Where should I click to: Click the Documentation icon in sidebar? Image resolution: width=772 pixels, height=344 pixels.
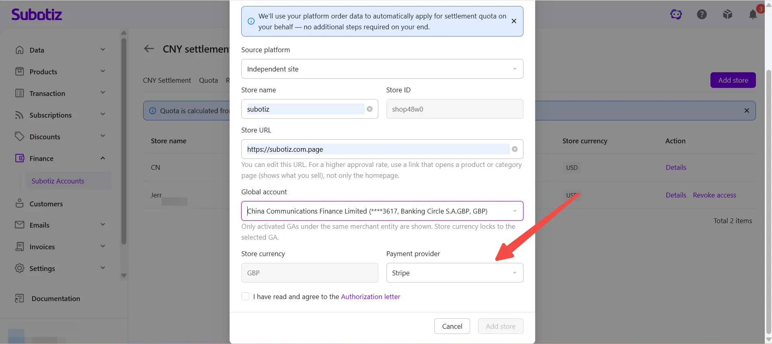pos(19,298)
